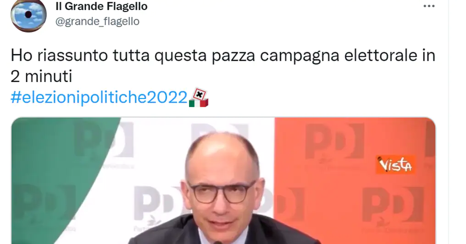Play the embedded video of the man speaking
466x244 pixels.
pos(223,180)
